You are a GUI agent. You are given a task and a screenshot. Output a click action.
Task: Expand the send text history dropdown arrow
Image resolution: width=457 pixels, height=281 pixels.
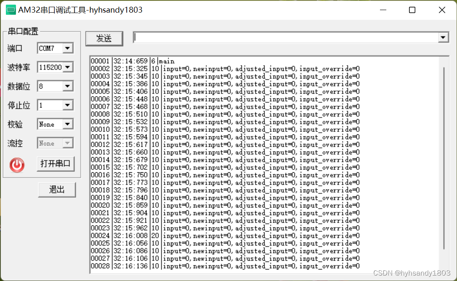[x=443, y=37]
